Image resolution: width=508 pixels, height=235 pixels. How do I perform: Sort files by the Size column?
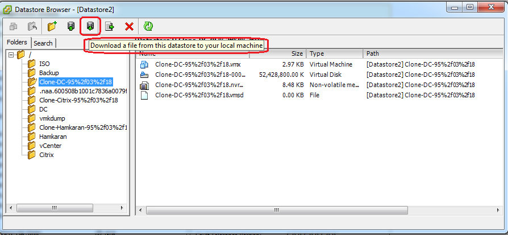point(278,54)
